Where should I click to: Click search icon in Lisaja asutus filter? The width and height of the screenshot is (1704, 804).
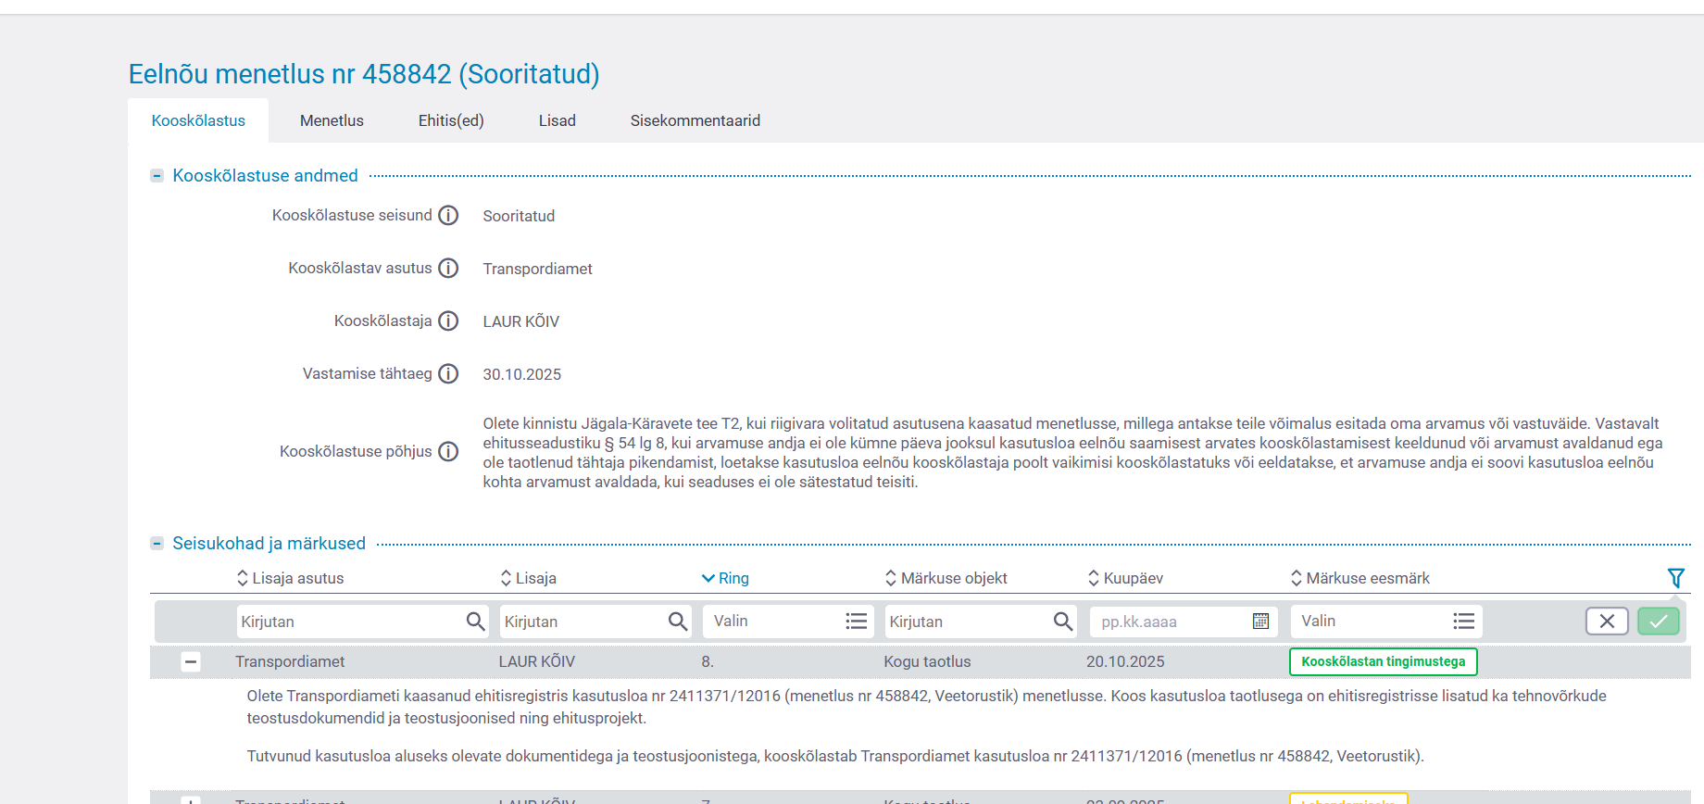click(x=475, y=622)
